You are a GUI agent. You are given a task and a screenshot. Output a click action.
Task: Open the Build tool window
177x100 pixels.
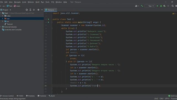point(52,96)
